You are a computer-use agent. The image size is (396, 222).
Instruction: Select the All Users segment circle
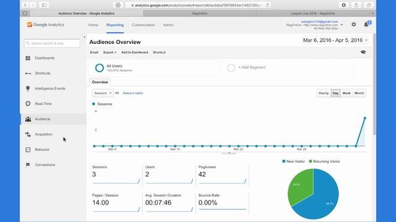[99, 68]
